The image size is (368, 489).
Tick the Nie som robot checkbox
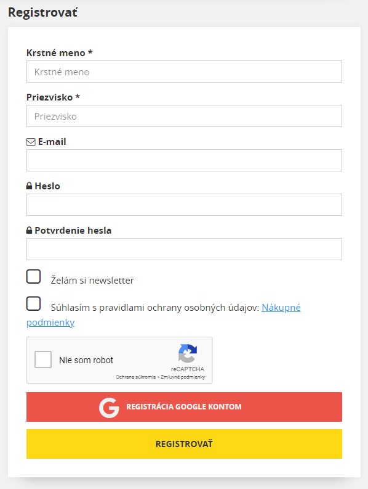tap(43, 360)
